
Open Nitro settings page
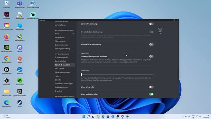coord(57,34)
